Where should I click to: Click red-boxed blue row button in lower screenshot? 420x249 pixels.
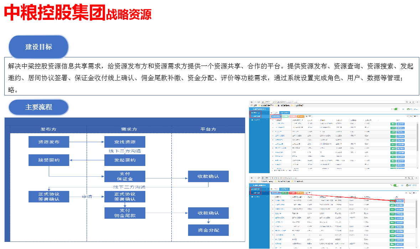tap(399, 201)
